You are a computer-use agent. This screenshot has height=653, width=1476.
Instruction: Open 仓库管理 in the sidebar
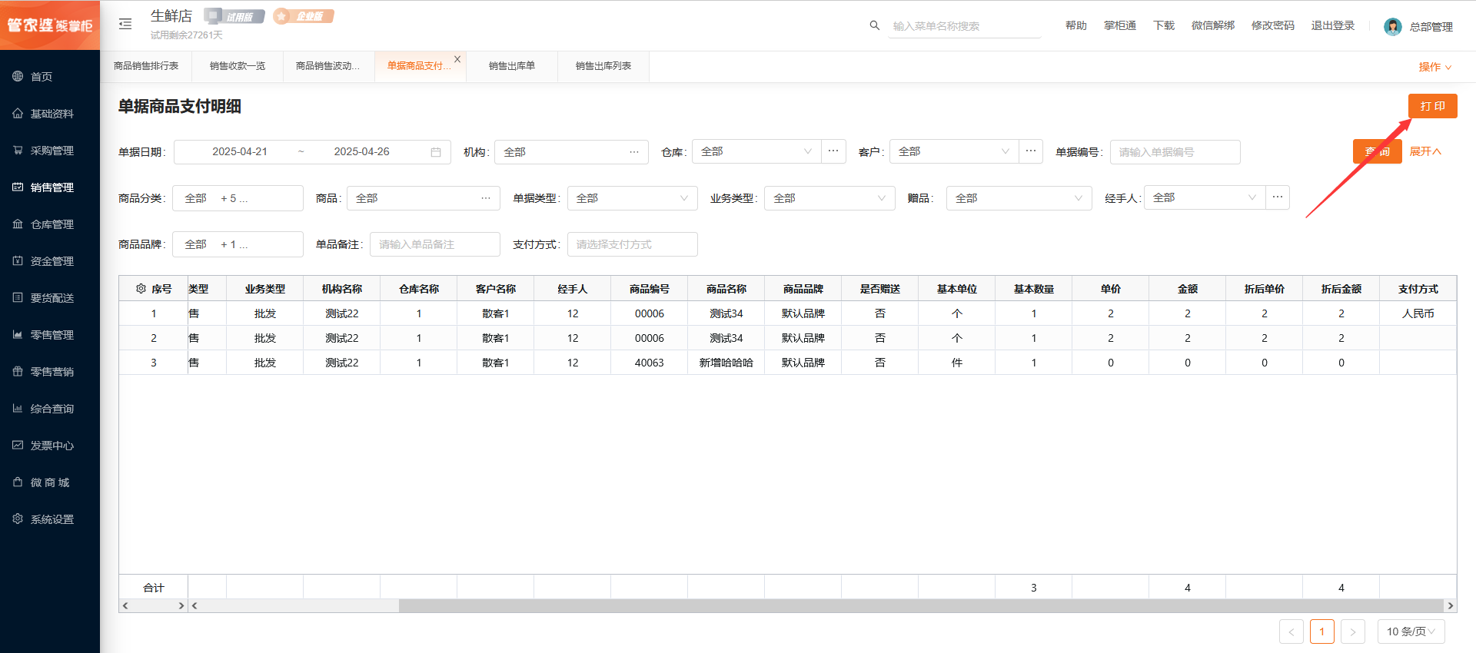pyautogui.click(x=52, y=224)
